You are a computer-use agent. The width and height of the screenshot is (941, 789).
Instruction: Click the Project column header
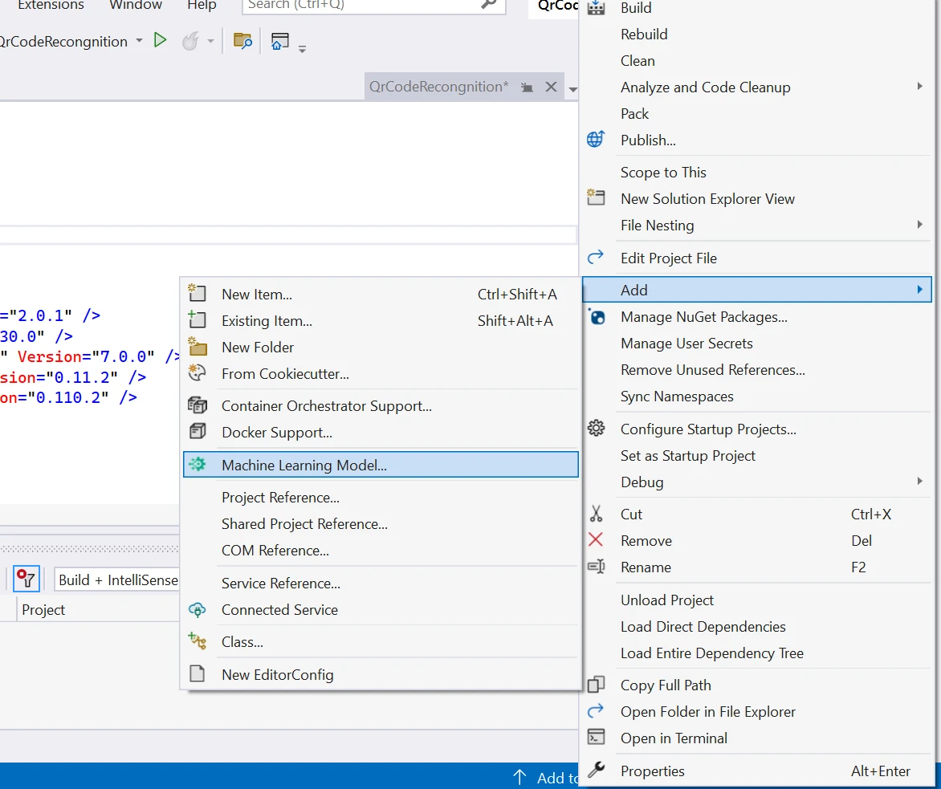coord(43,610)
